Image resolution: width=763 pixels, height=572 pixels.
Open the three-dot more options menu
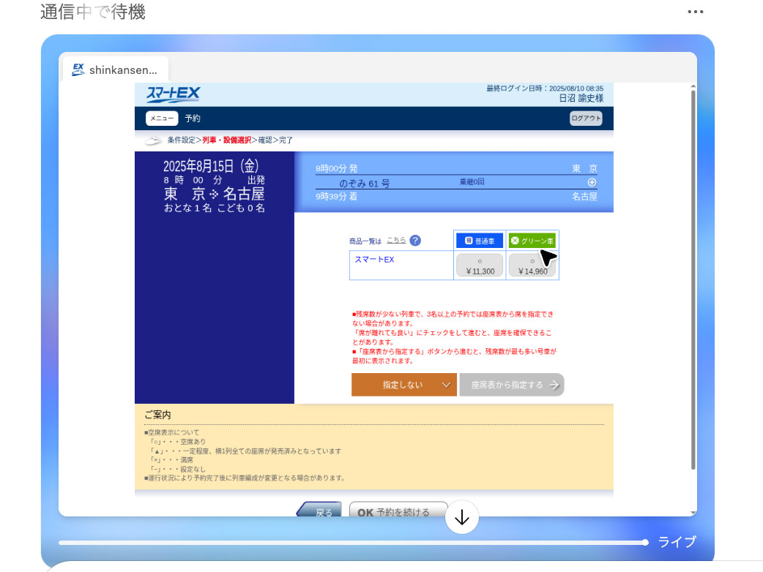point(695,12)
